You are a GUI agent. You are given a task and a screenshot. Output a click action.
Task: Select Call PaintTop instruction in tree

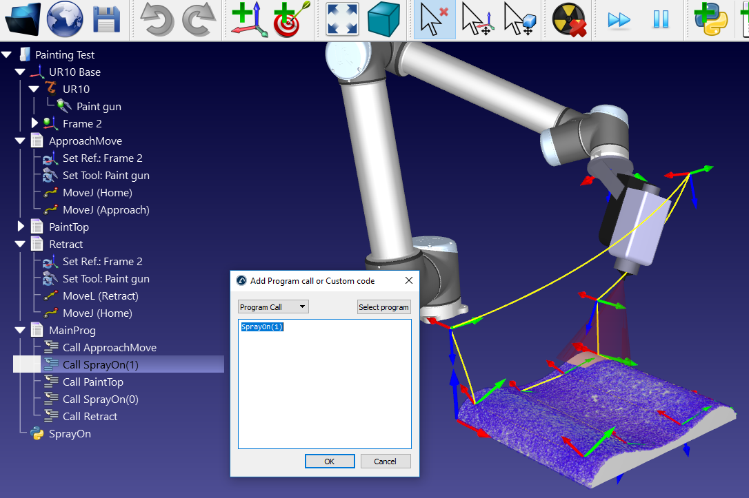click(x=92, y=382)
